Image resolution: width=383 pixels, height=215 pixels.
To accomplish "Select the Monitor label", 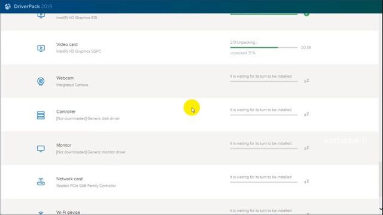I will click(x=63, y=145).
